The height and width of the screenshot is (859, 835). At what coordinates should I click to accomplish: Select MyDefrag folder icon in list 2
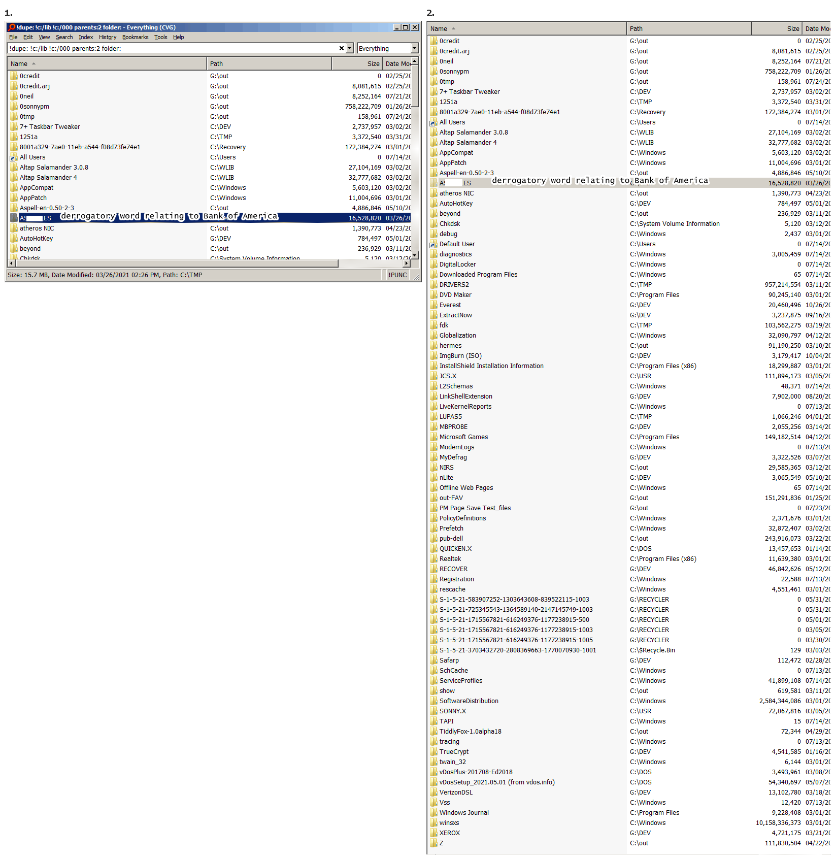(x=433, y=457)
